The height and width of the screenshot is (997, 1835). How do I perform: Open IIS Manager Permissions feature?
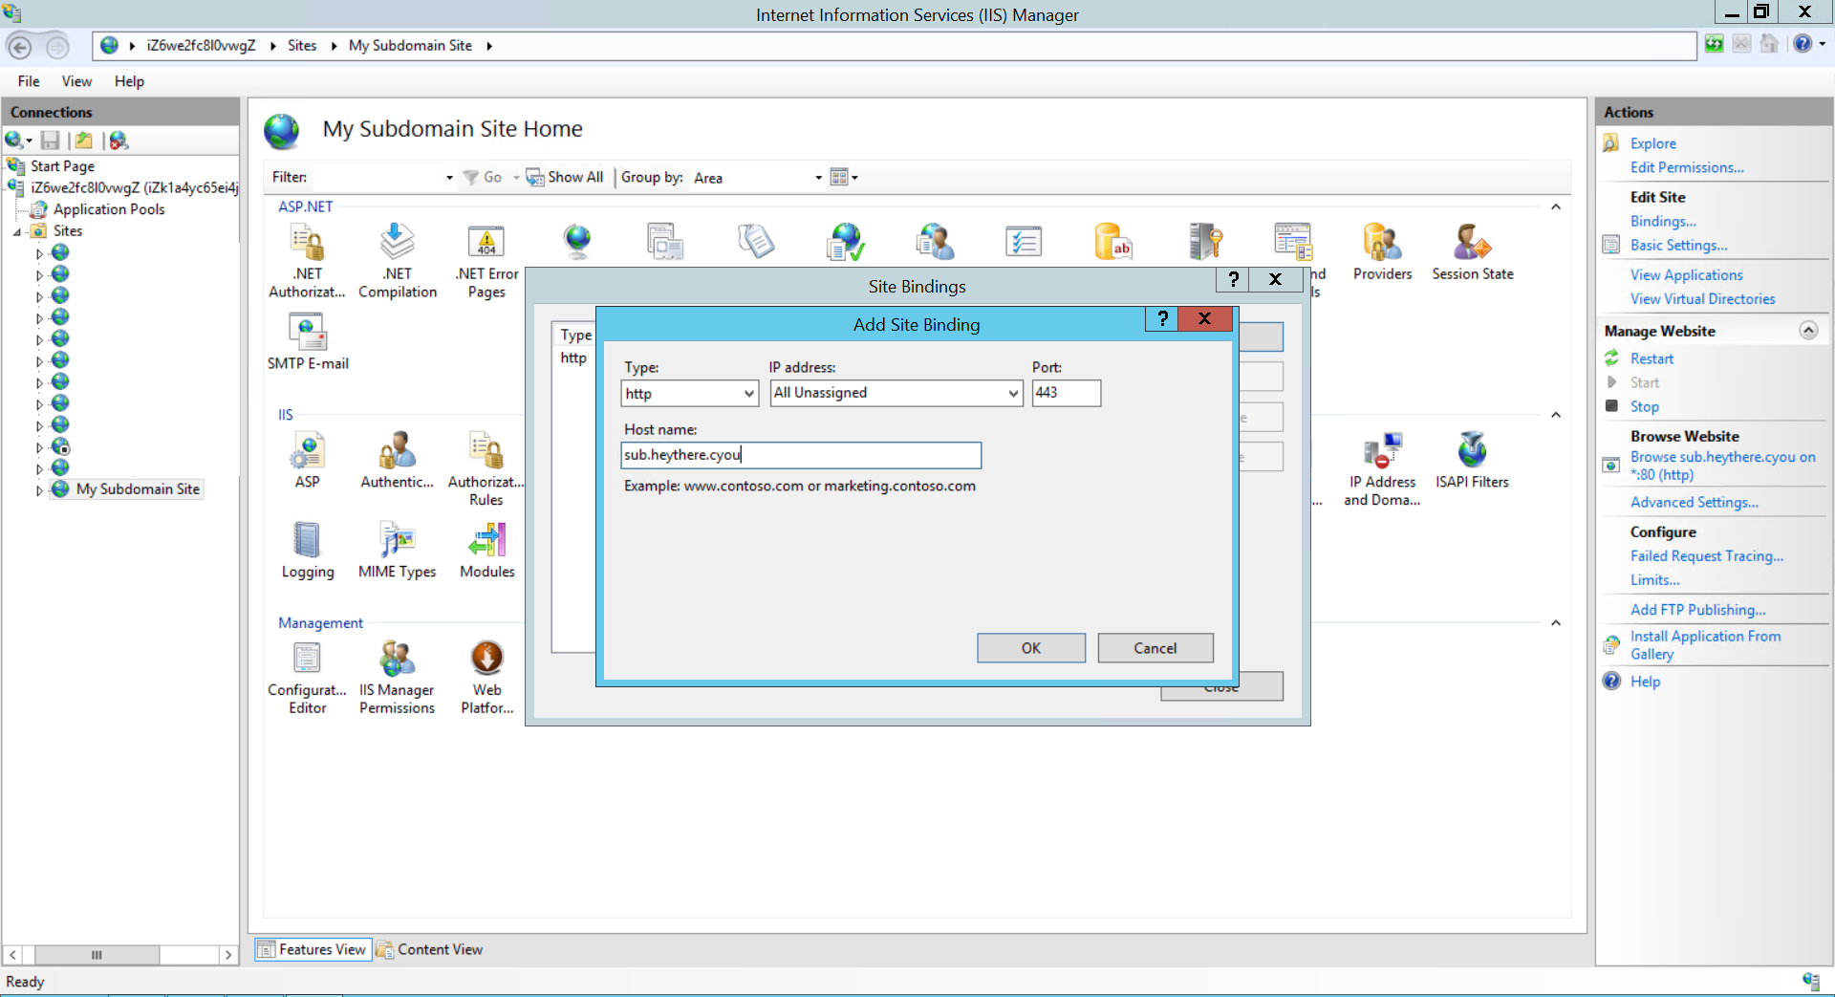click(x=398, y=678)
